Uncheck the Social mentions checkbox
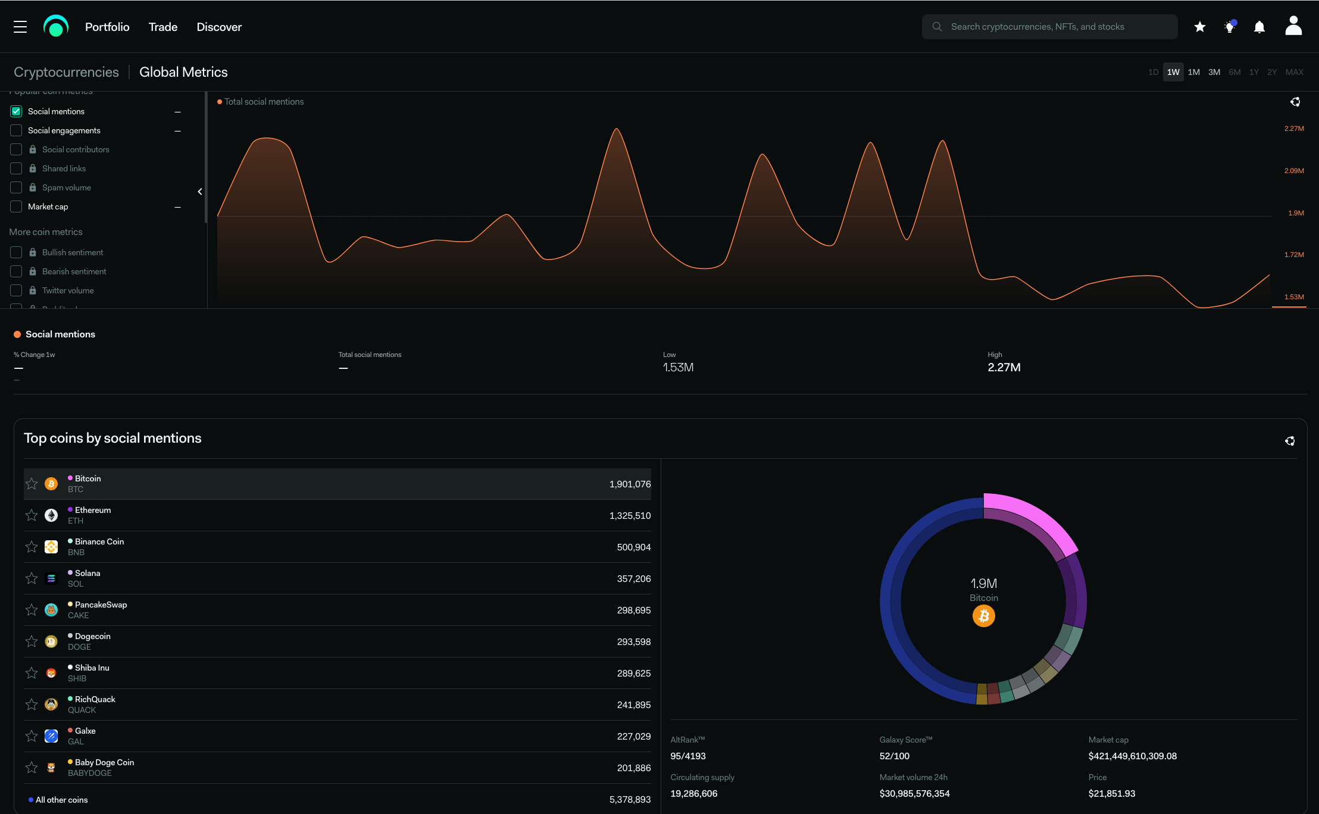 click(x=16, y=111)
